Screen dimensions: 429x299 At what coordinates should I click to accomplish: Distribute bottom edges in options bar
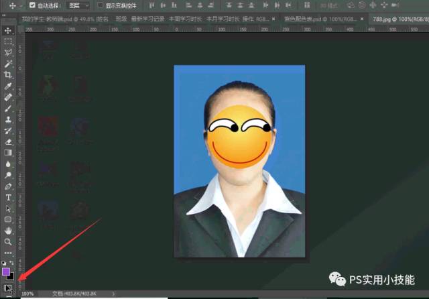pyautogui.click(x=251, y=5)
